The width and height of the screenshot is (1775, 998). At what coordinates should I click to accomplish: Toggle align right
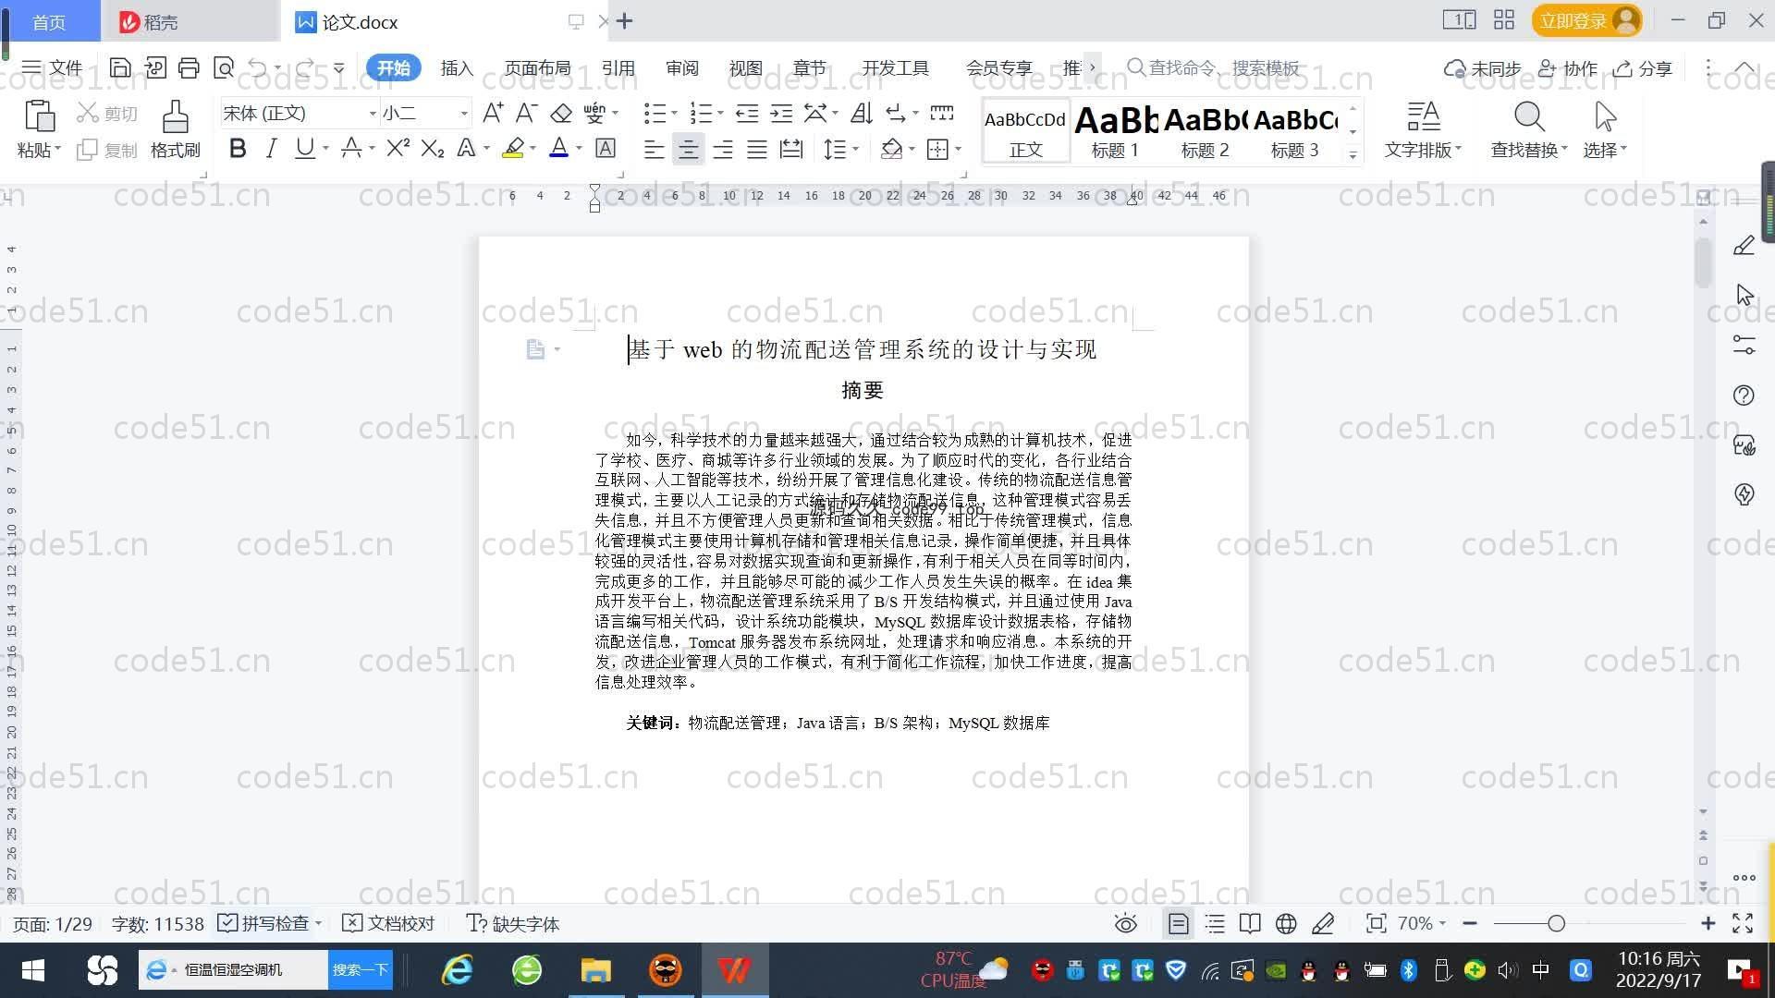coord(723,149)
